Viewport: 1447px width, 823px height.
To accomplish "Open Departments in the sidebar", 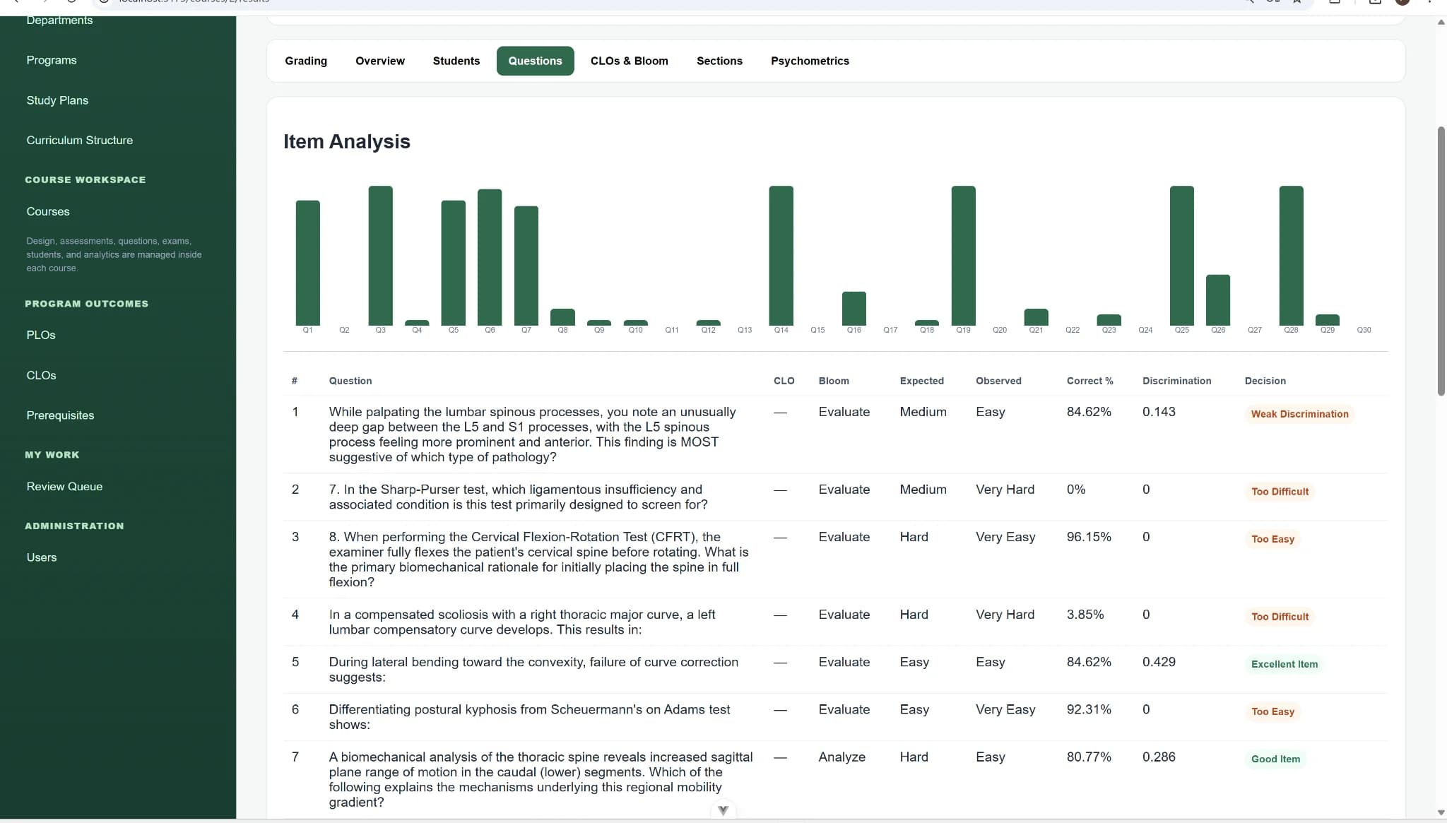I will [x=59, y=20].
